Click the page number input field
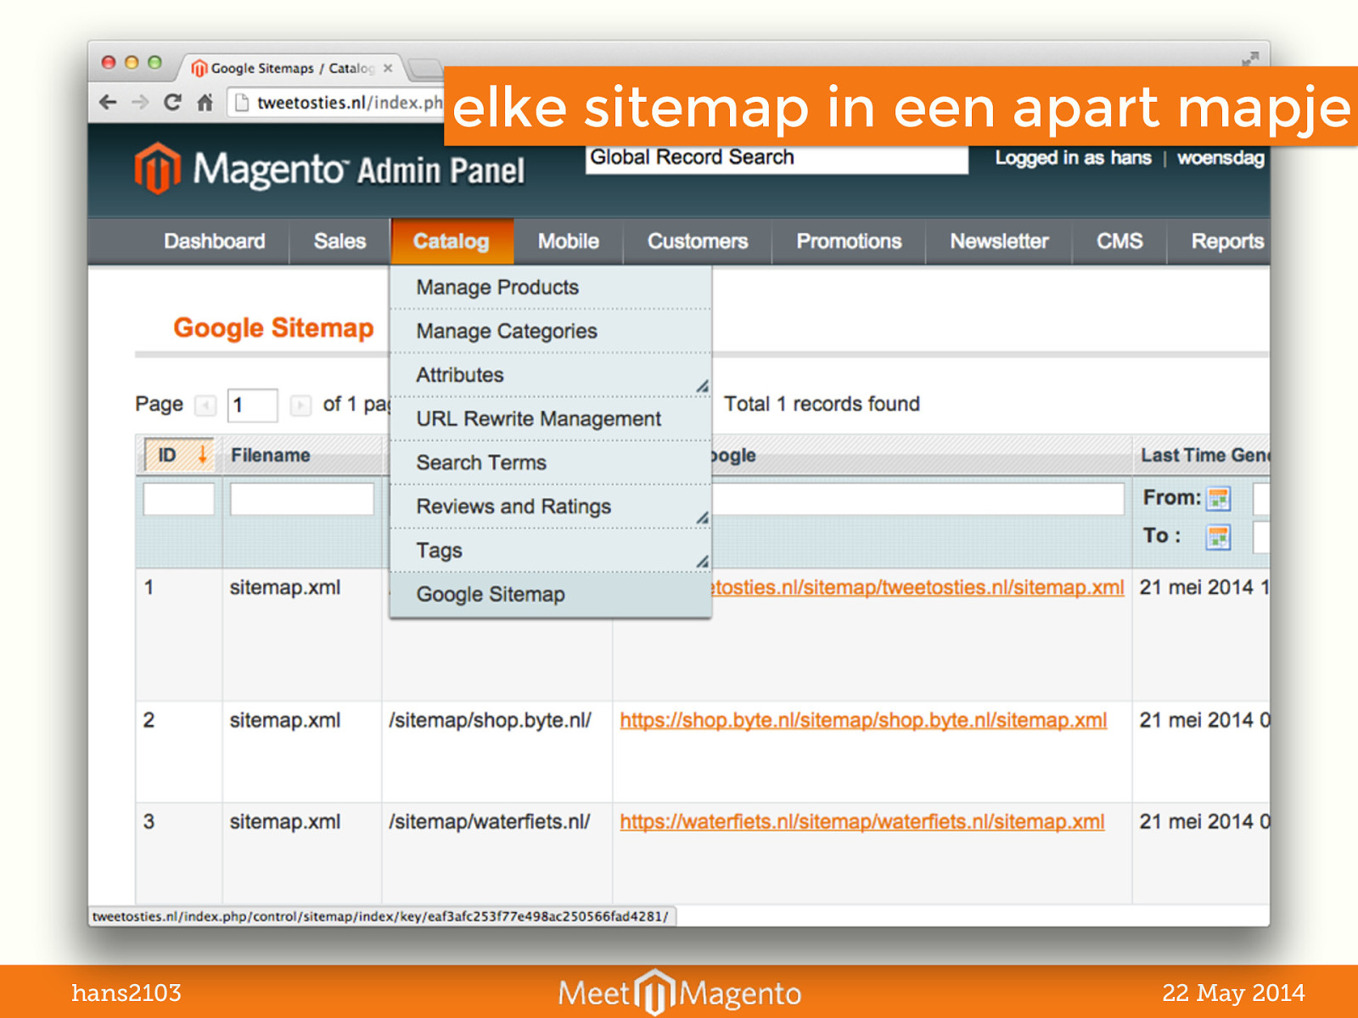 [x=253, y=406]
